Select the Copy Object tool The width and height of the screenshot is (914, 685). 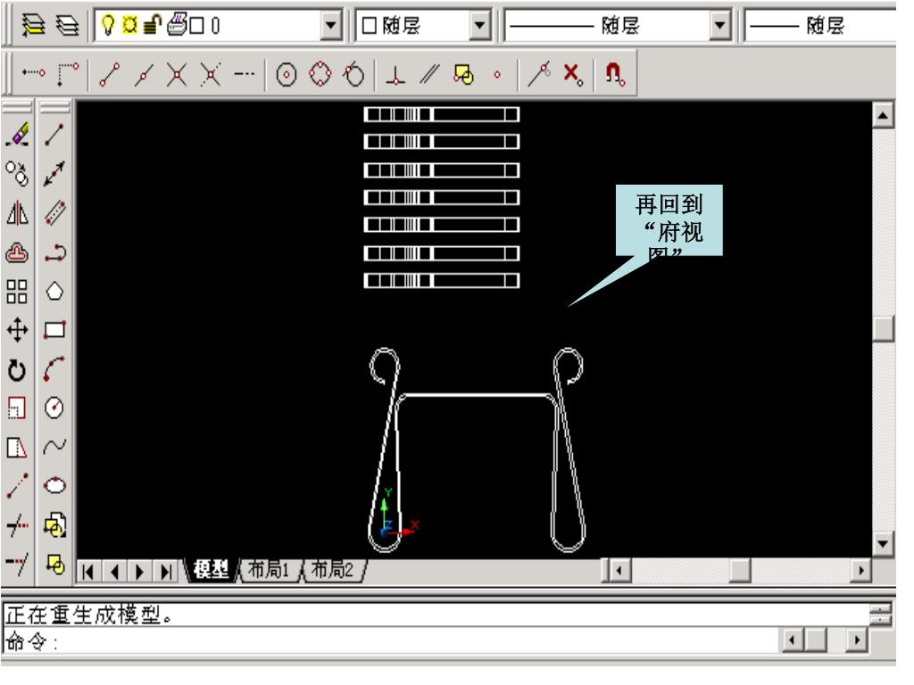coord(18,174)
